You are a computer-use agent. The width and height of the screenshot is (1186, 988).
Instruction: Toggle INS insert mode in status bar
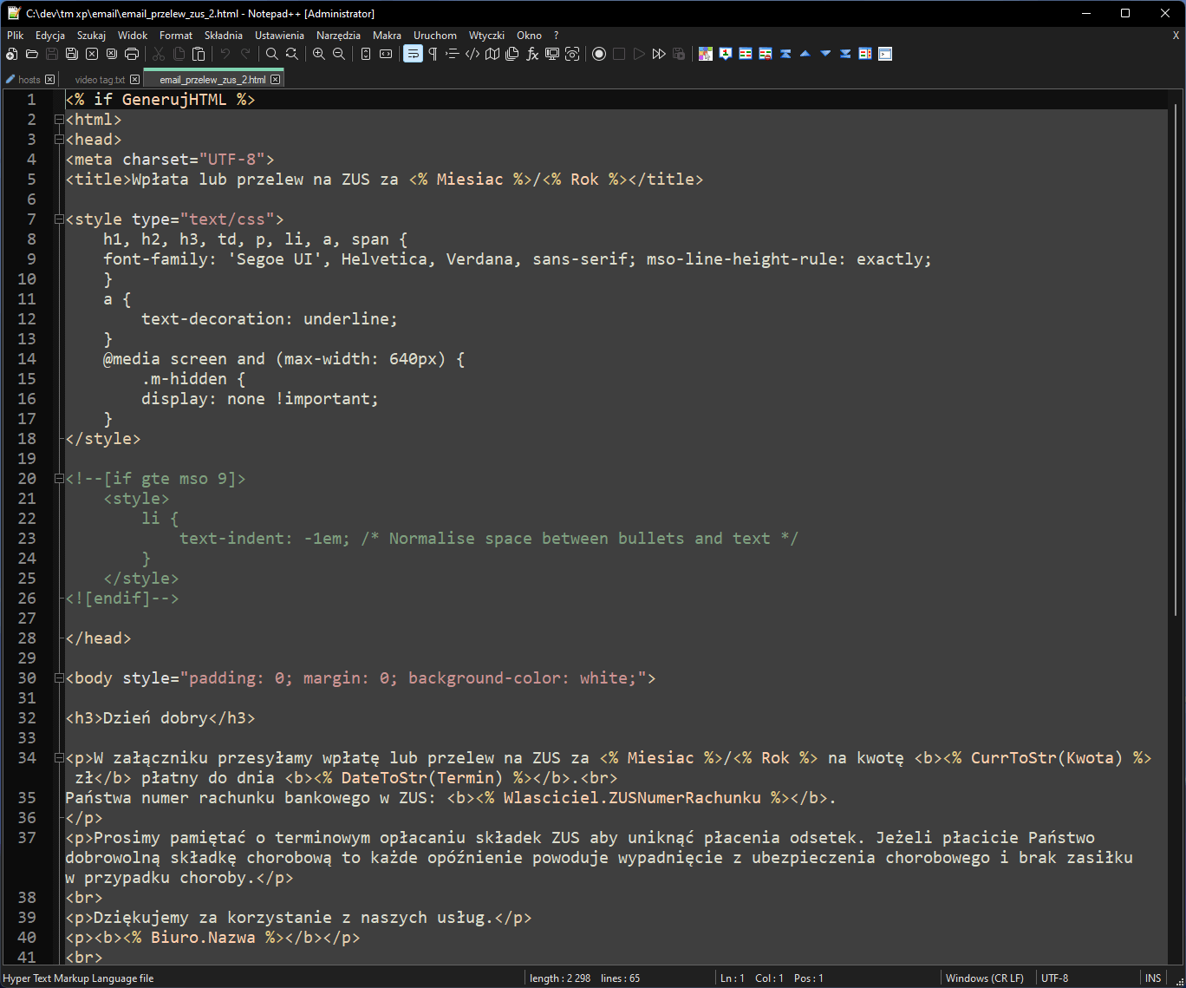1152,978
